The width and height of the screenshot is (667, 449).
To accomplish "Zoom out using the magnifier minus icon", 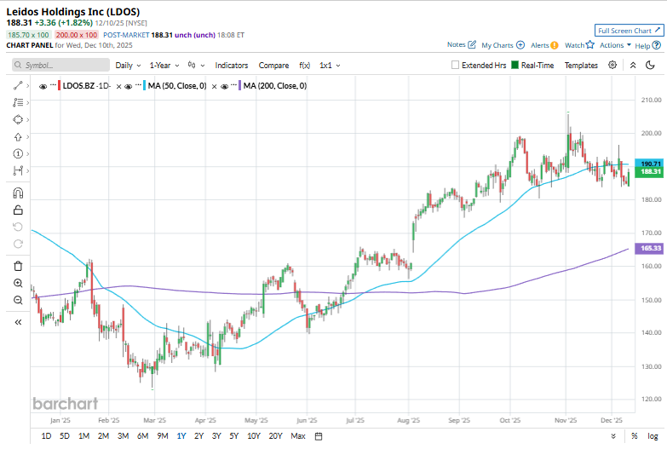I will [x=18, y=300].
